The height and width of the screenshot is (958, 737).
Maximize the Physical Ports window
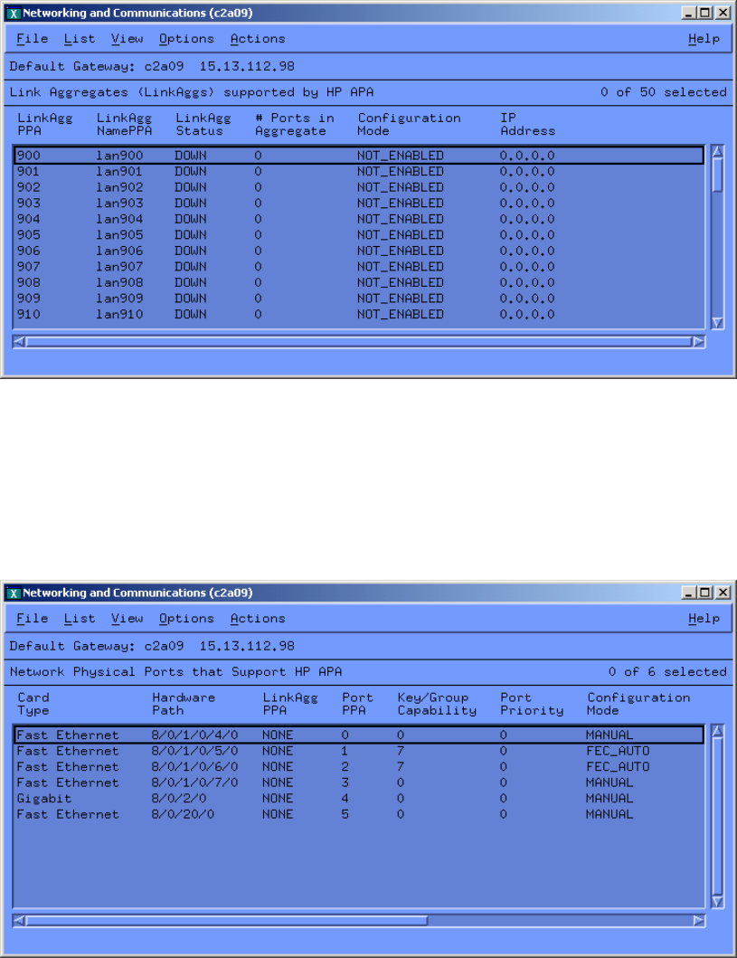pyautogui.click(x=705, y=593)
